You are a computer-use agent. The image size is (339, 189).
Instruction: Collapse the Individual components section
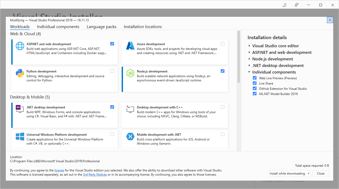(249, 72)
